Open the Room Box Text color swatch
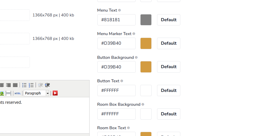 pyautogui.click(x=146, y=134)
